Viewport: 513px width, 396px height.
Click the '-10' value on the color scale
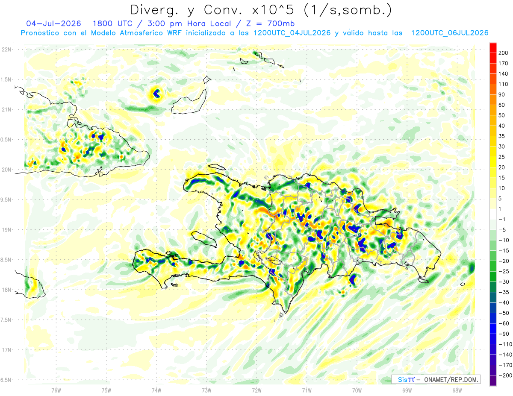tap(504, 240)
